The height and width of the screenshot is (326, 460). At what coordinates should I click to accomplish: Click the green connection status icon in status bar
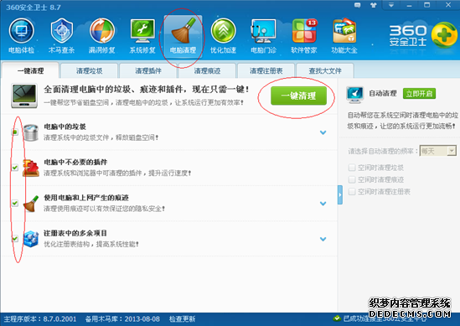point(337,318)
